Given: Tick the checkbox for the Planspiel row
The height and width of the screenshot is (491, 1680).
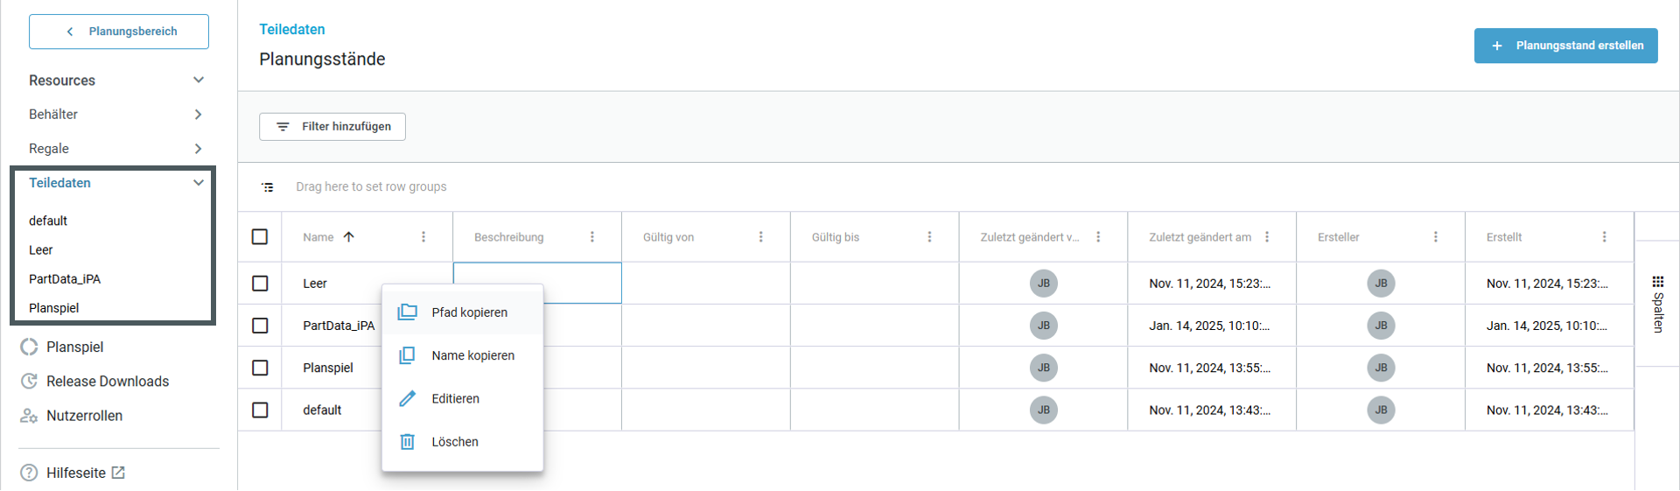Looking at the screenshot, I should [x=260, y=368].
